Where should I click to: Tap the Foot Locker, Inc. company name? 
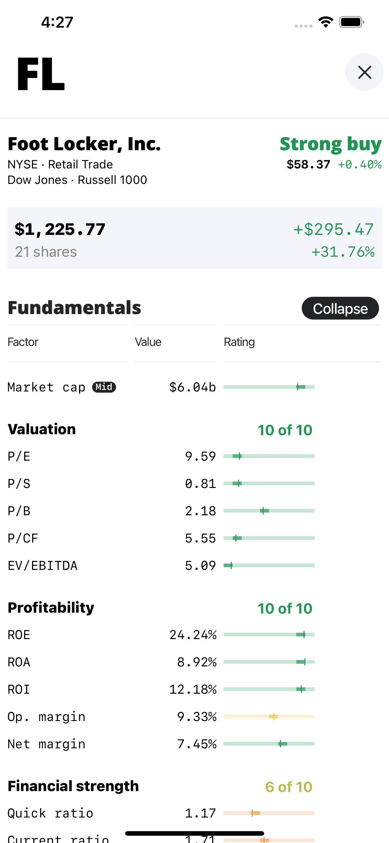click(84, 144)
